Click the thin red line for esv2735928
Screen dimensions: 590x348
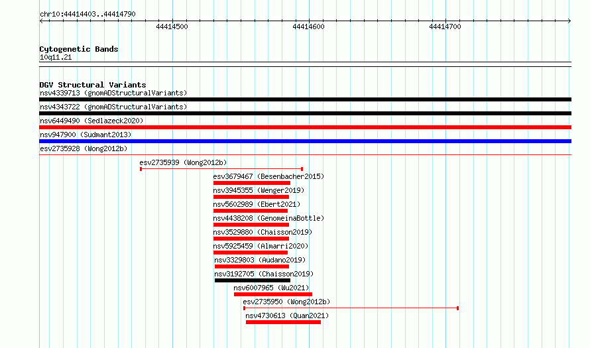click(x=305, y=154)
